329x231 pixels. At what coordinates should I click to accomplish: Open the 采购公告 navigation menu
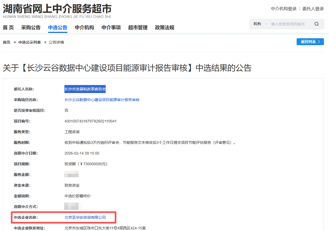[x=31, y=28]
